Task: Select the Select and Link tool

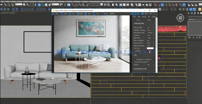Action: point(5,5)
